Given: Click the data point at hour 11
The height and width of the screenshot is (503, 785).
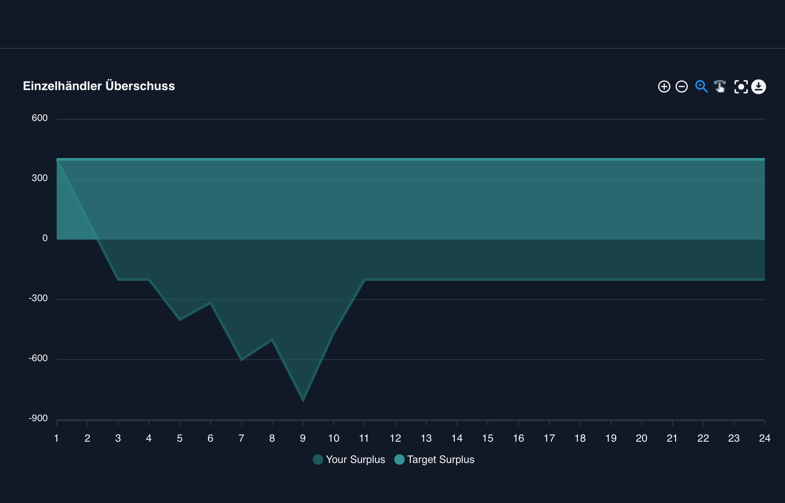Looking at the screenshot, I should coord(365,279).
